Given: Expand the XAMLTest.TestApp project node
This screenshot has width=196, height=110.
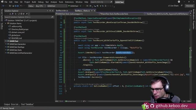Looking at the screenshot, I should pos(6,47).
